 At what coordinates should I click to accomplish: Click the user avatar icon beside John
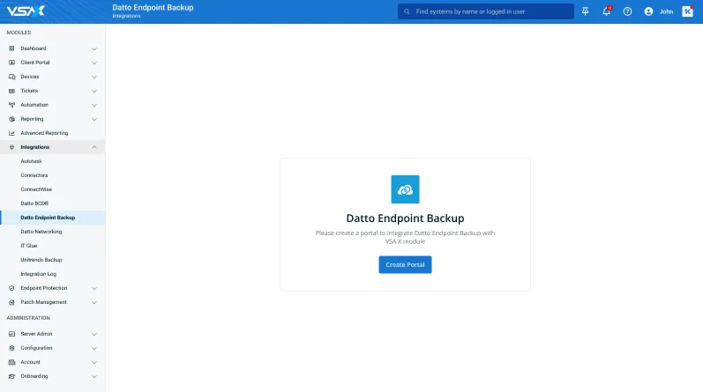(x=649, y=11)
